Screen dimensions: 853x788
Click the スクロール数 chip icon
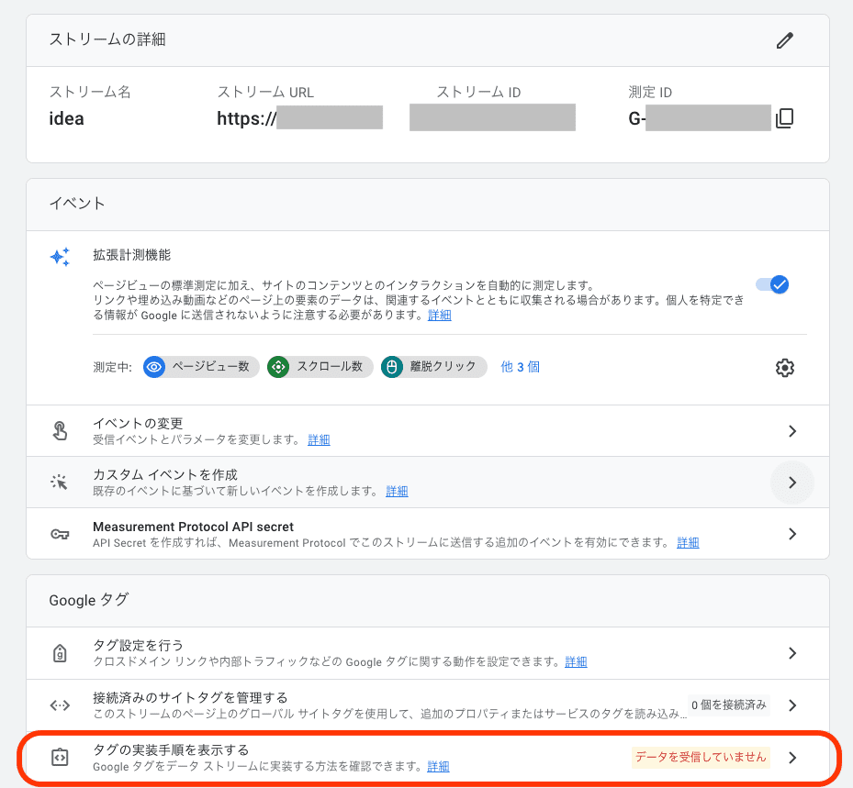click(x=278, y=367)
